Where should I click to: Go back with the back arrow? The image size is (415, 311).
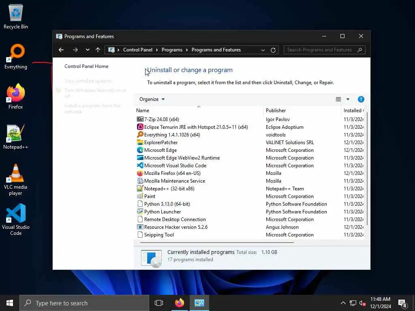(x=61, y=50)
